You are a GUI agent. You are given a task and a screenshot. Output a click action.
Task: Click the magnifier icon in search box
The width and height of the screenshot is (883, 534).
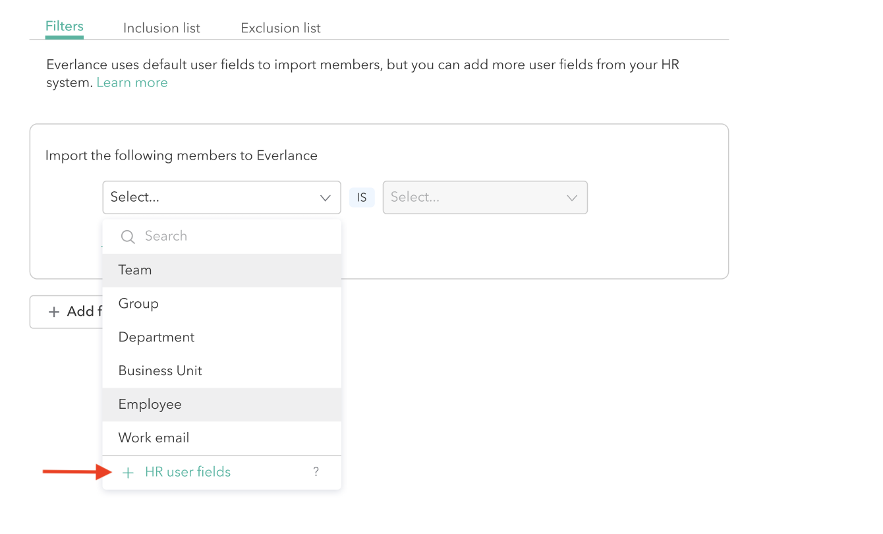tap(128, 237)
